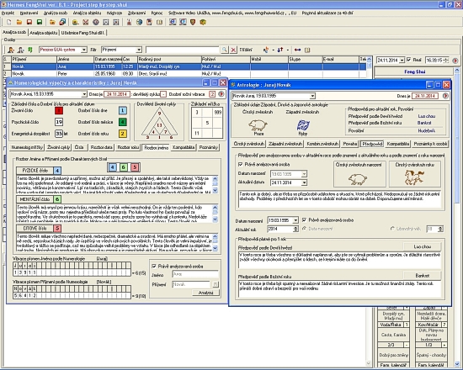Click the yellow gem toolbar icon
Image resolution: width=463 pixels, height=370 pixels.
click(203, 22)
